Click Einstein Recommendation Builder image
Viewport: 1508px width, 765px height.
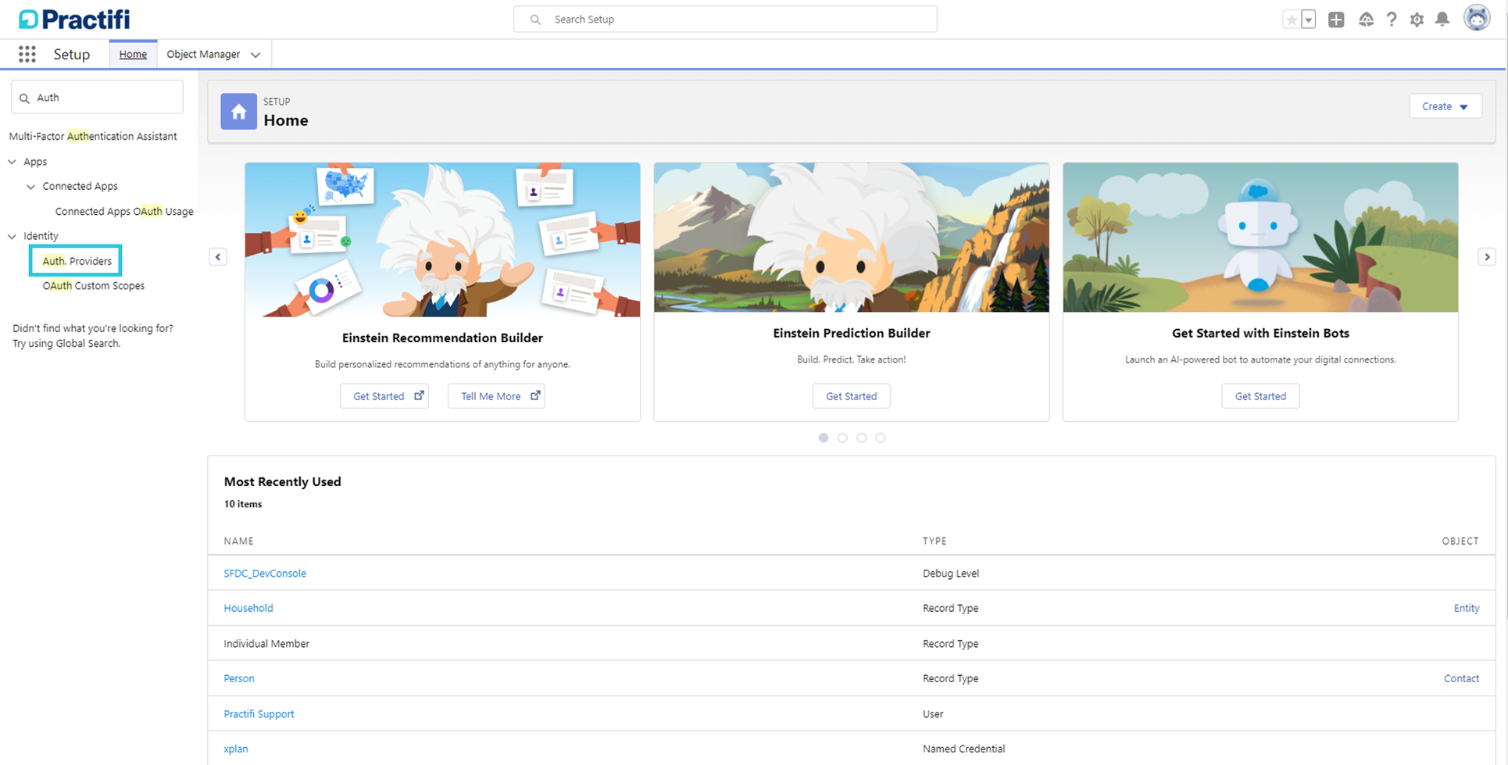[442, 240]
